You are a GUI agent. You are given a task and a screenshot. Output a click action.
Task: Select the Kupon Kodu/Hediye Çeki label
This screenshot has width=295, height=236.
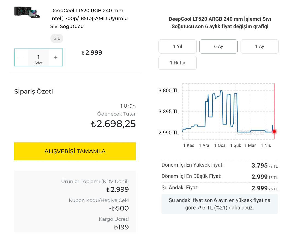pos(99,200)
